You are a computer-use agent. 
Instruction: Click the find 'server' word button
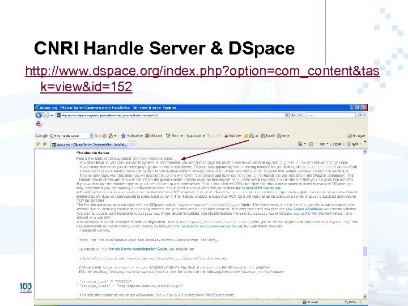click(x=284, y=136)
